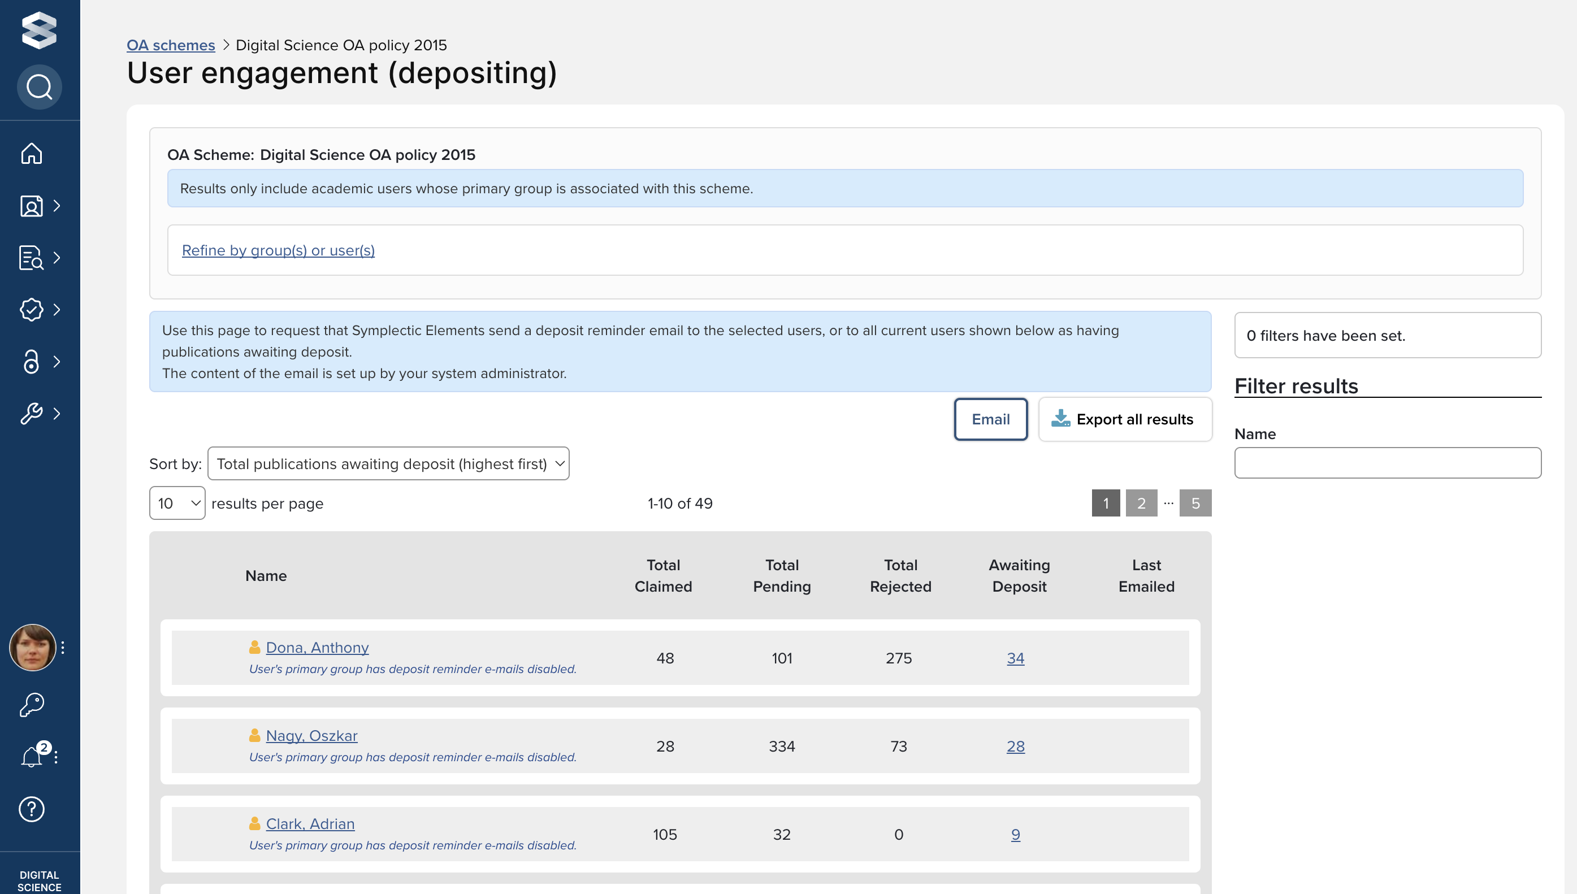Click the Name filter input field

1387,462
